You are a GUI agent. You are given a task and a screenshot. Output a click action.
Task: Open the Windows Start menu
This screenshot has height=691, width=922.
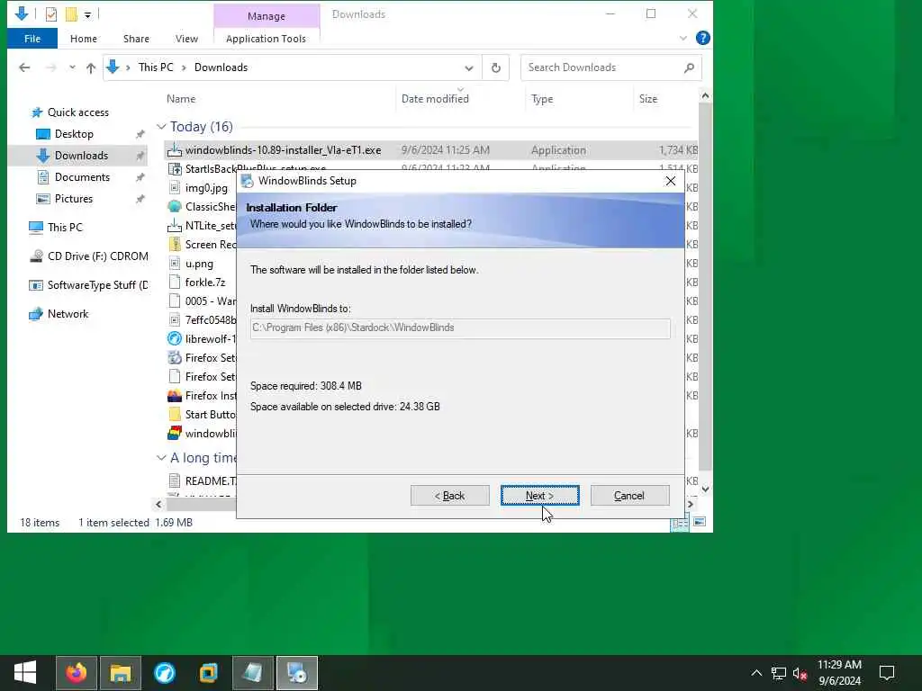point(24,673)
